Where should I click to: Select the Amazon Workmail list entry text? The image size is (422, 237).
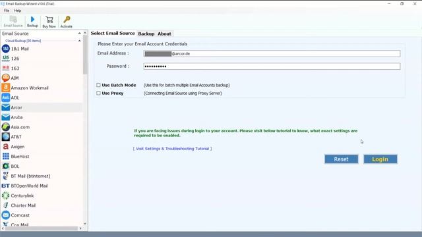point(30,88)
